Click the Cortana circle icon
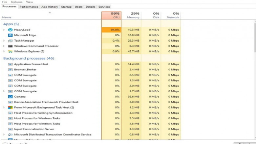This screenshot has width=256, height=144. [x=10, y=97]
